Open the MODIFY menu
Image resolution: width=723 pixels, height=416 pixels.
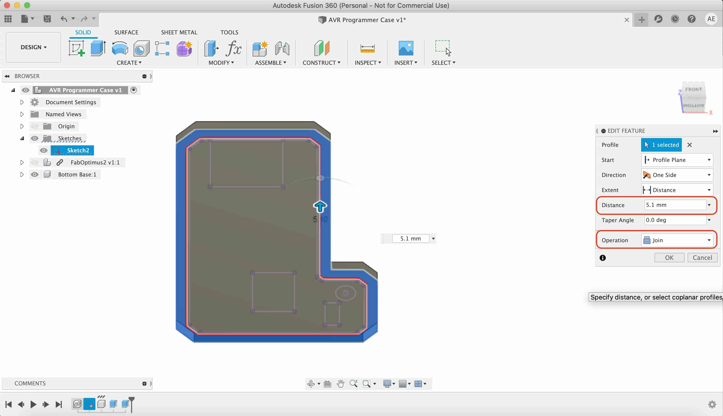tap(221, 63)
